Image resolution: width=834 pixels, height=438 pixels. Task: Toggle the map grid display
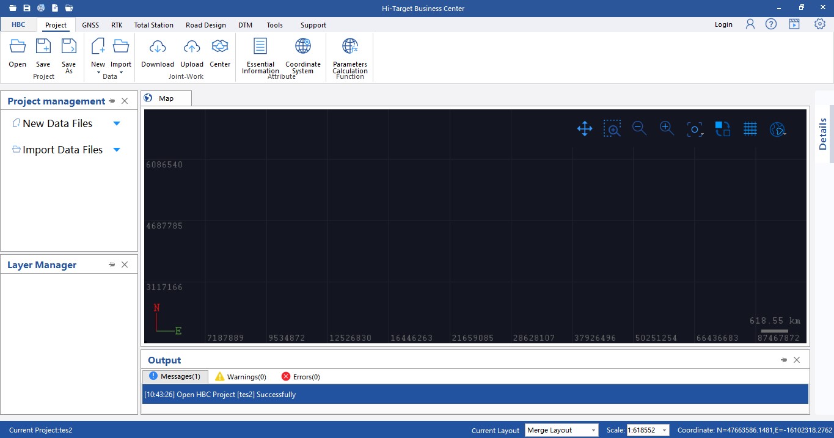750,128
